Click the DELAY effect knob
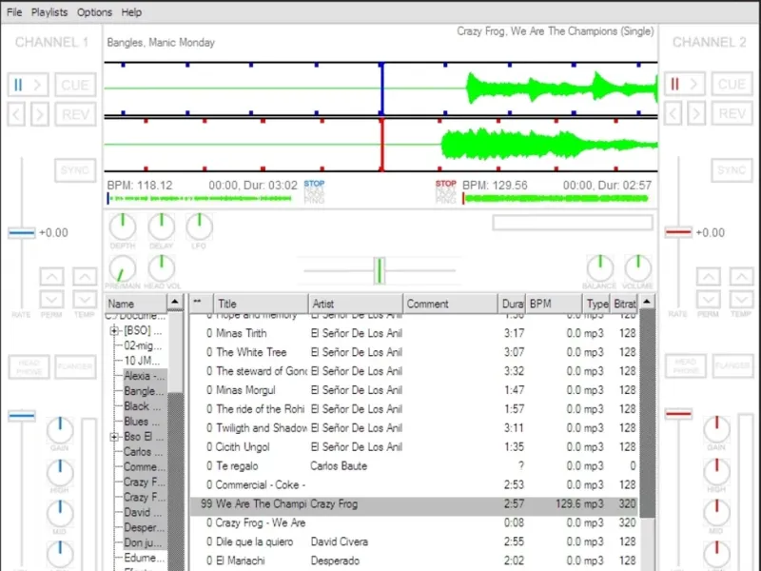 [161, 226]
